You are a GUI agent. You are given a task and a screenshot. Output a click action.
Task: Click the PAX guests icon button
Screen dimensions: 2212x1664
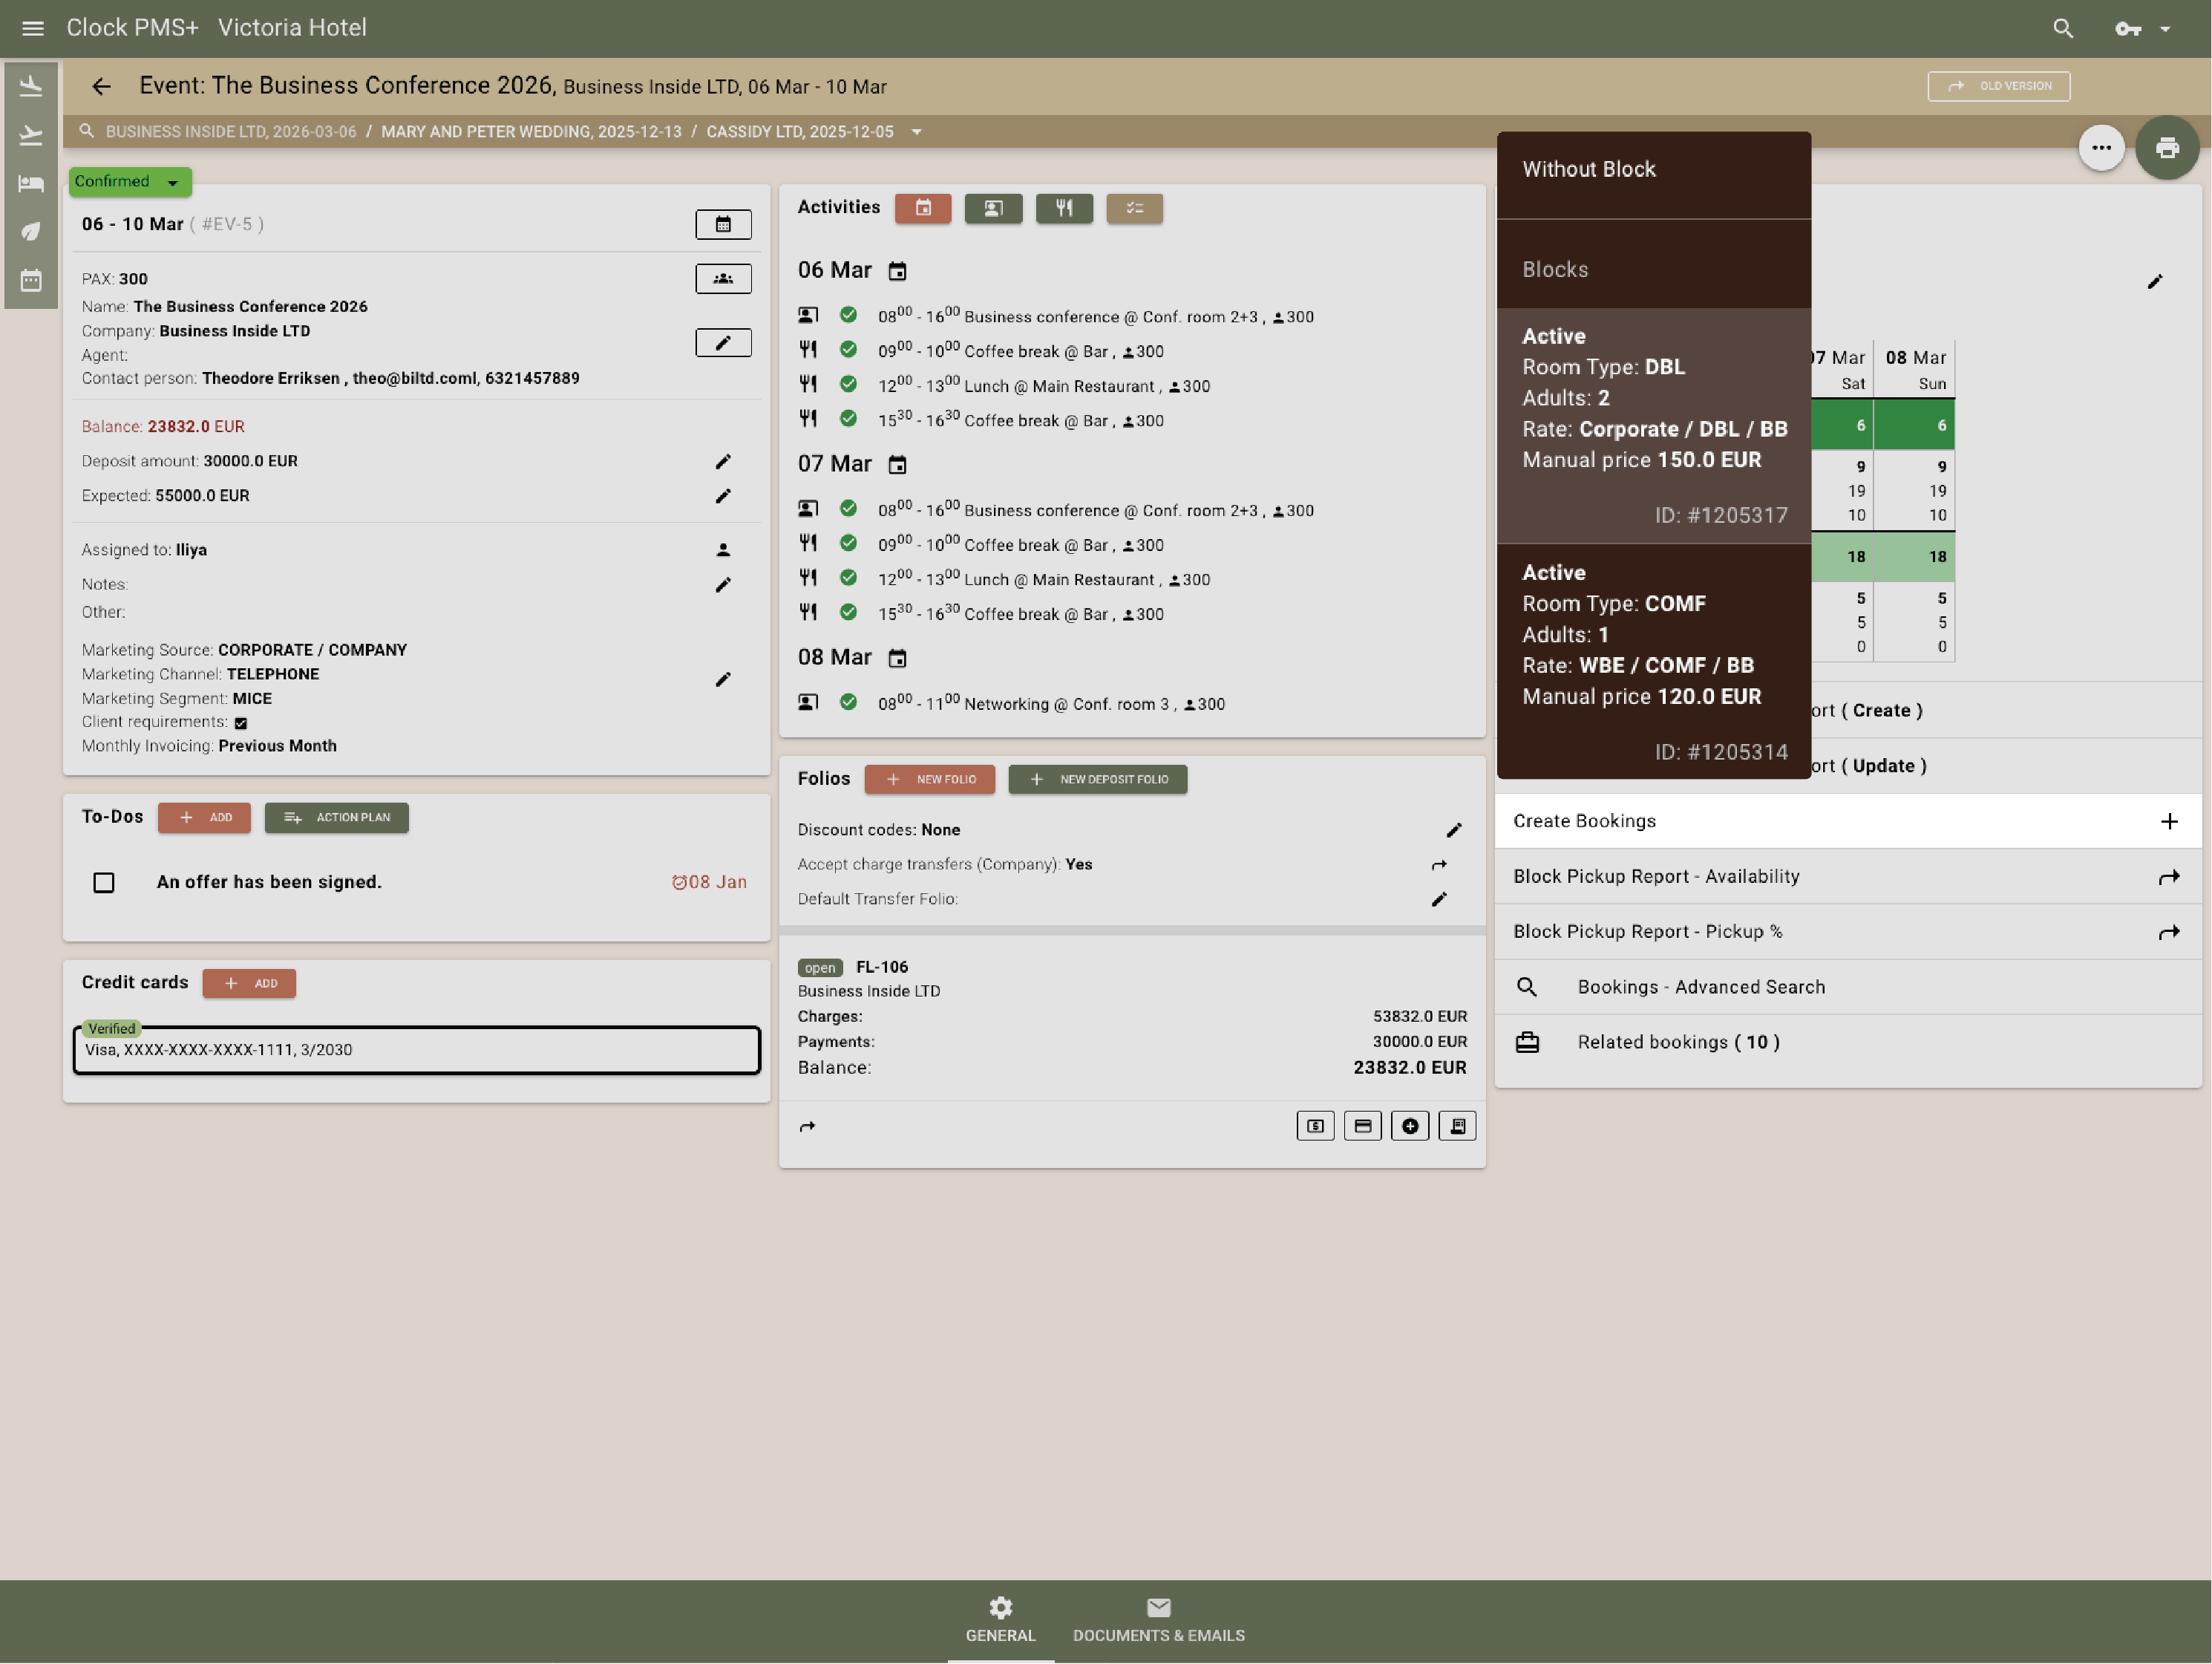pos(722,278)
